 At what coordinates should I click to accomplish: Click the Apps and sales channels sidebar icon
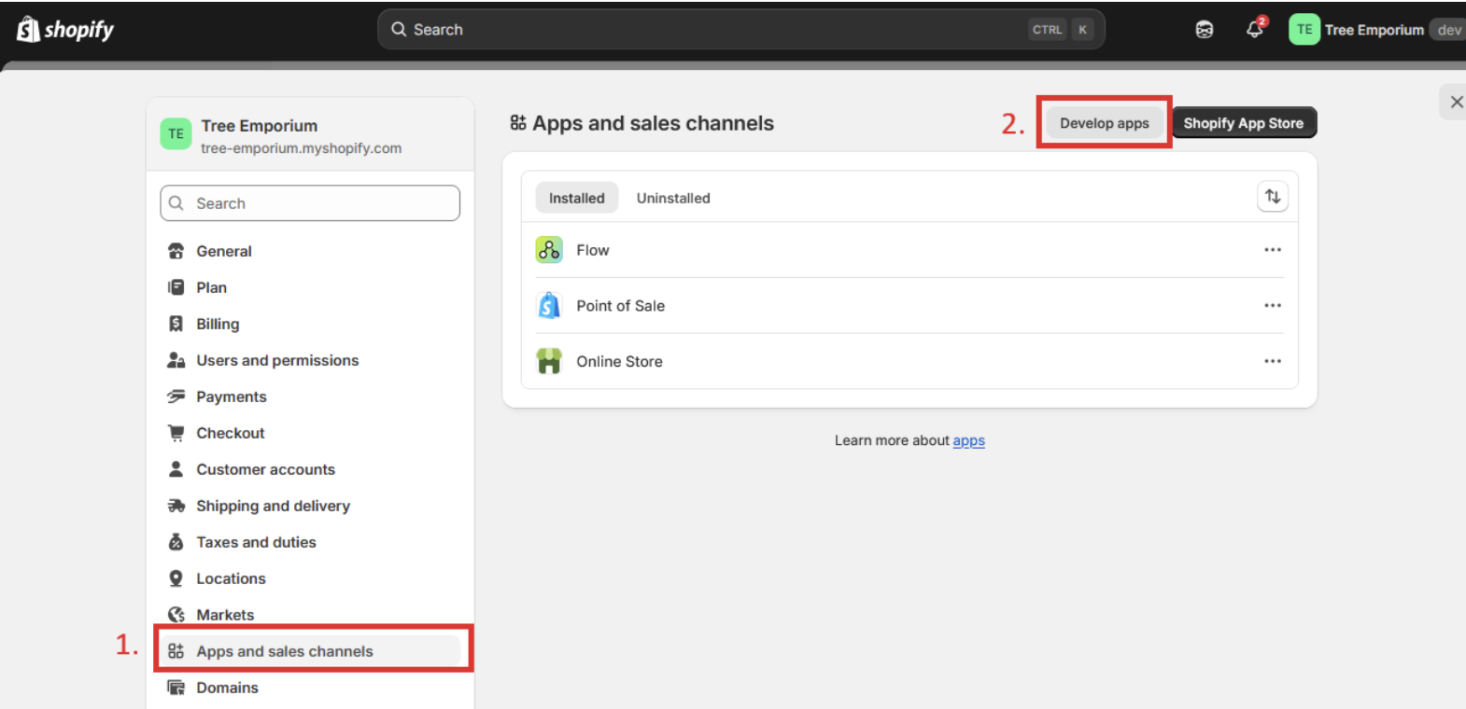pyautogui.click(x=176, y=651)
